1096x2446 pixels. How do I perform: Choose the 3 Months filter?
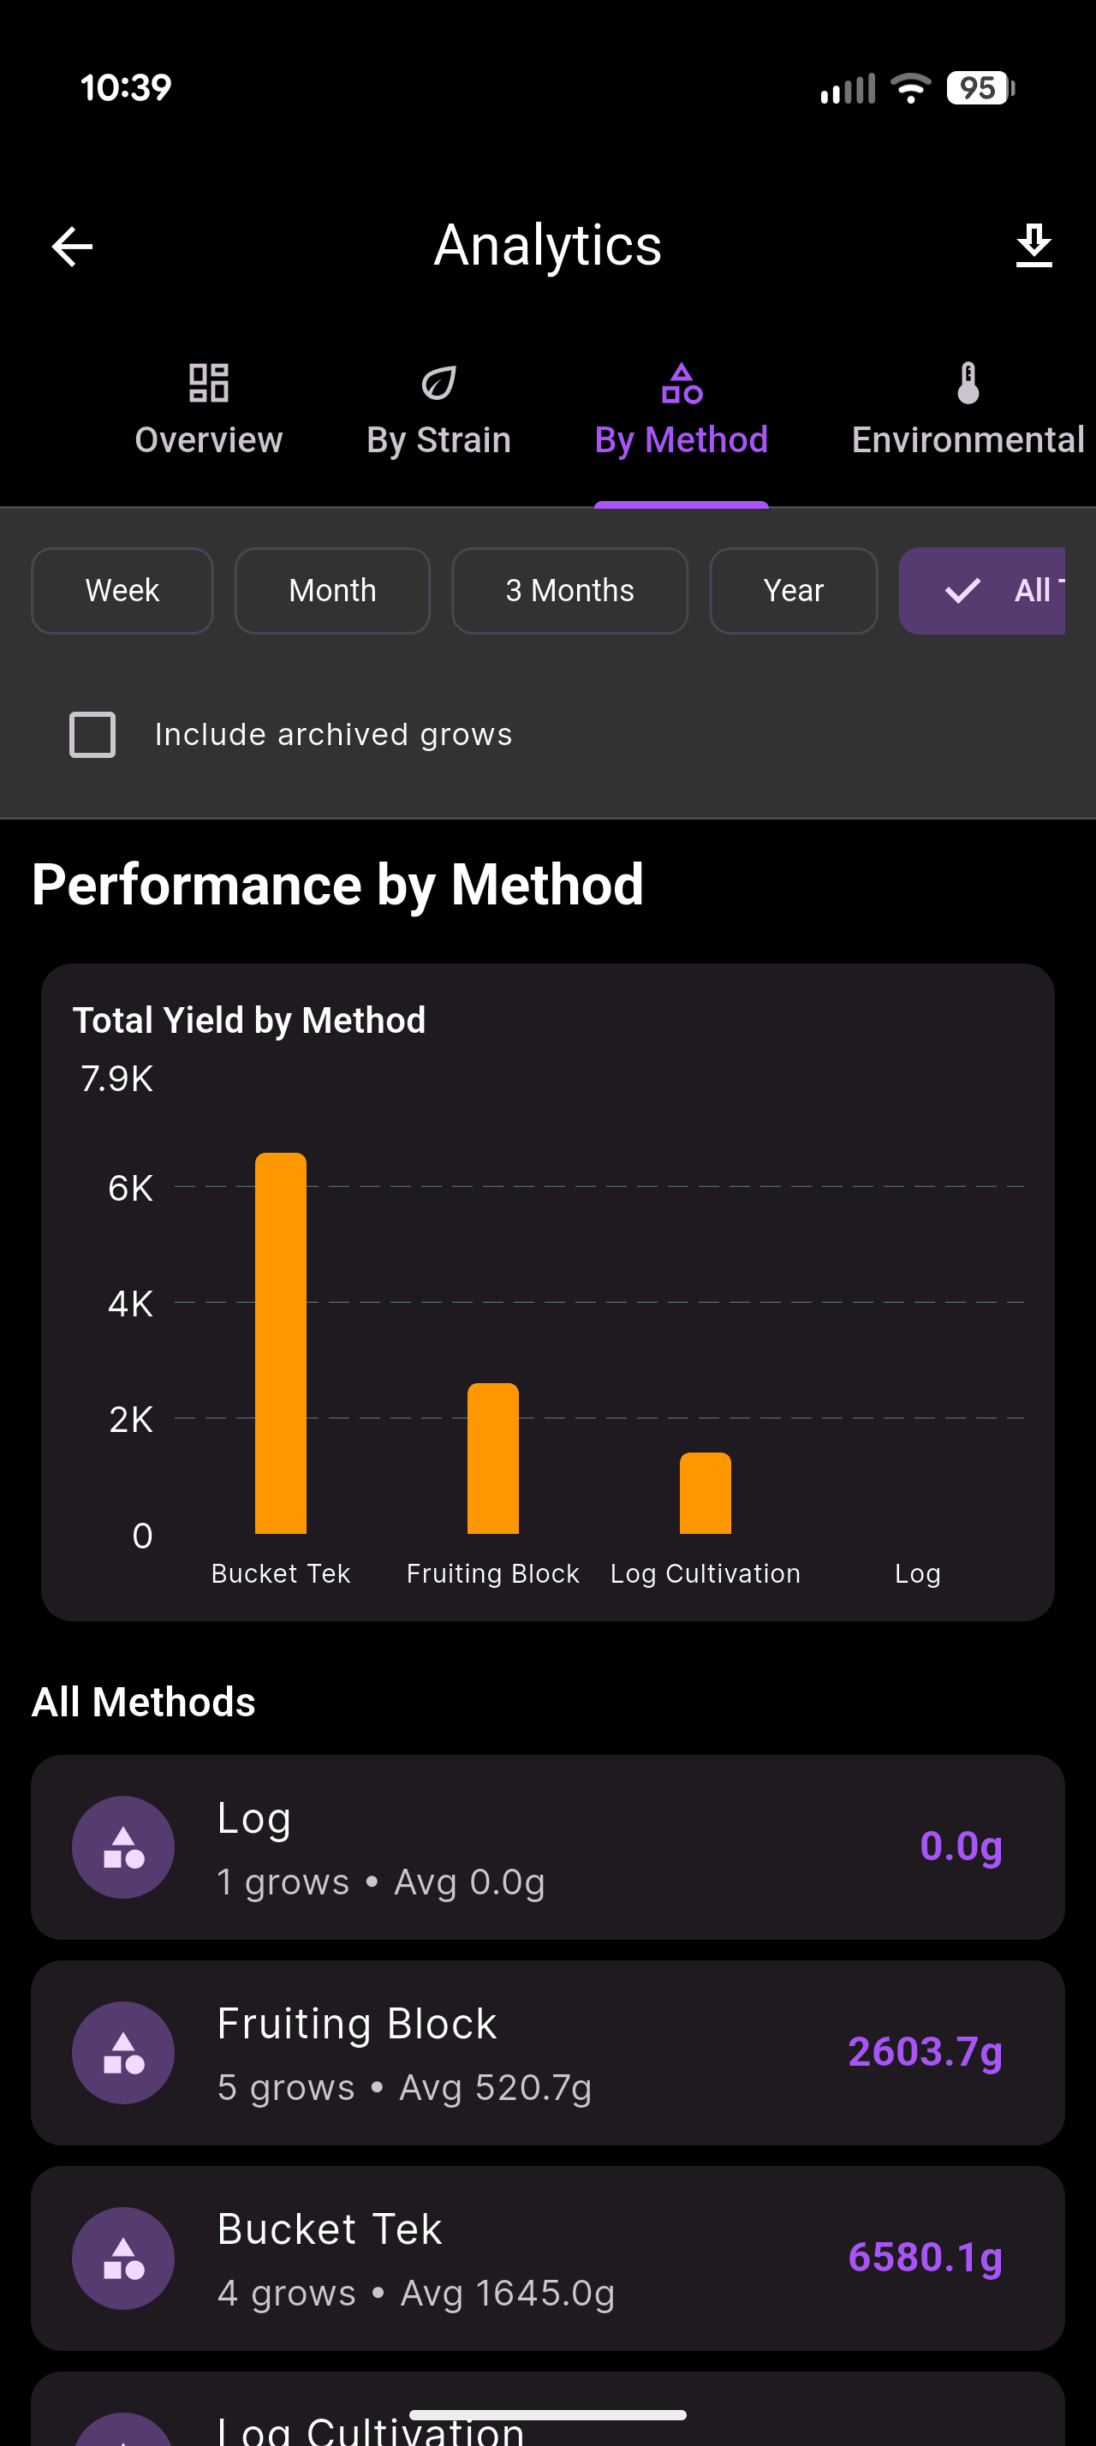(x=569, y=591)
